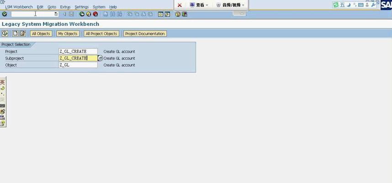Click the Object input field Z_GL
392x183 pixels.
coord(78,65)
